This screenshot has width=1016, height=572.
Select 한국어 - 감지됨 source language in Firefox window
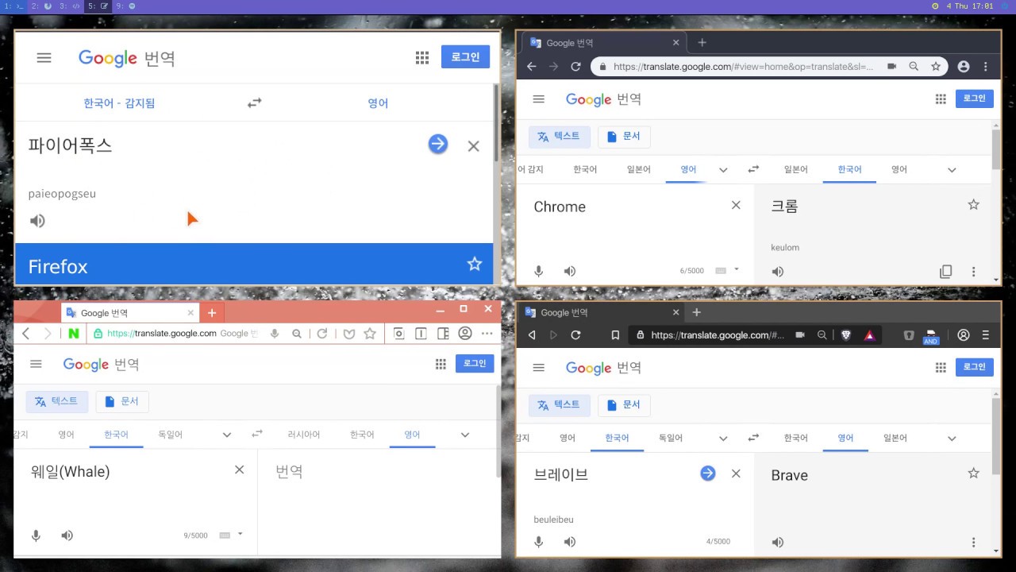point(119,103)
